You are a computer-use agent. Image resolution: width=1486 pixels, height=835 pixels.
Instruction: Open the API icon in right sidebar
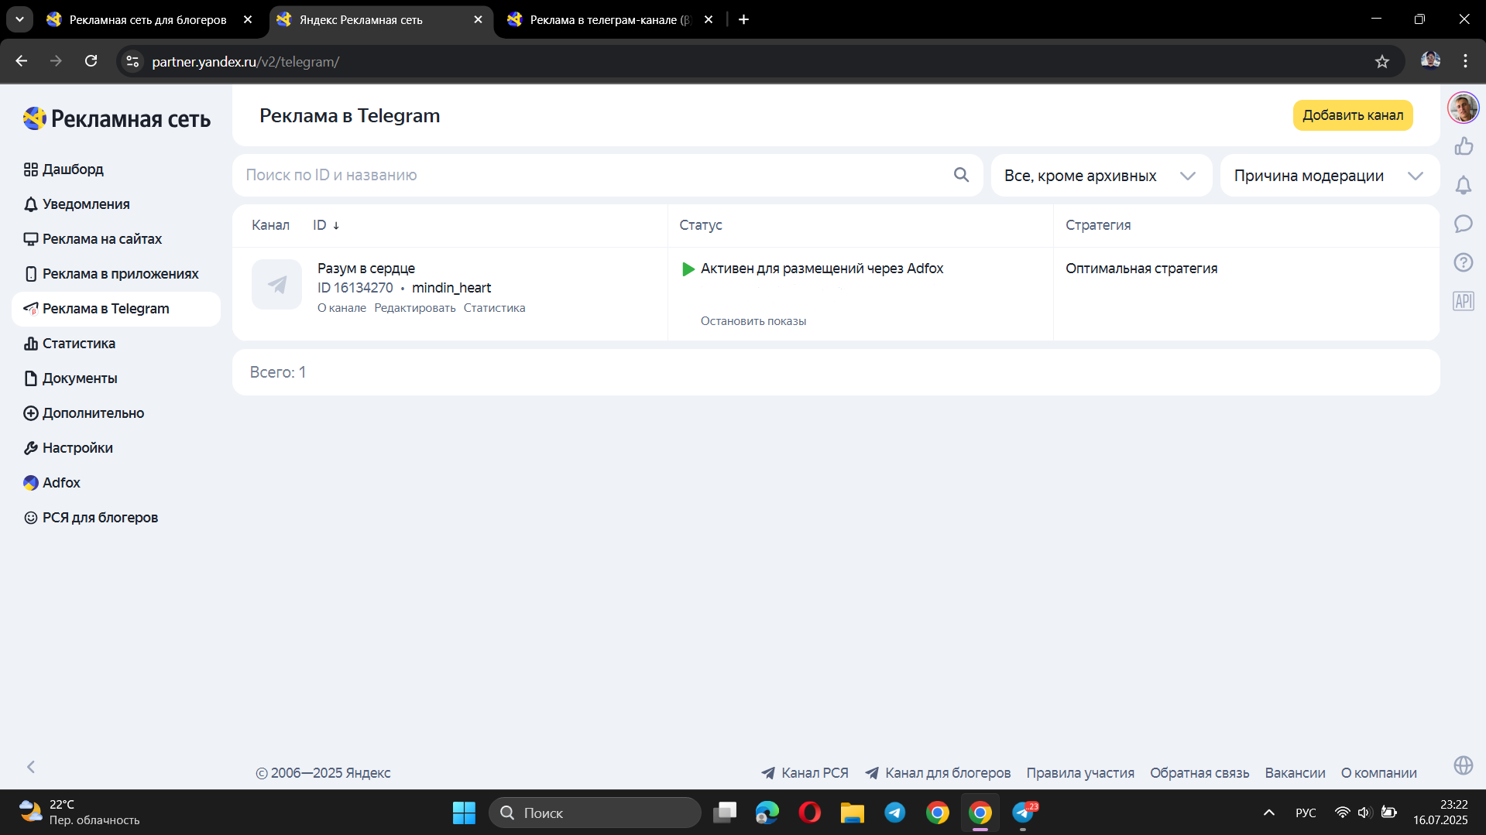[1464, 301]
